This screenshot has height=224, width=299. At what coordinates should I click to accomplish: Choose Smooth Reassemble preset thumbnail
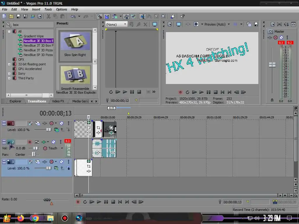pos(75,75)
